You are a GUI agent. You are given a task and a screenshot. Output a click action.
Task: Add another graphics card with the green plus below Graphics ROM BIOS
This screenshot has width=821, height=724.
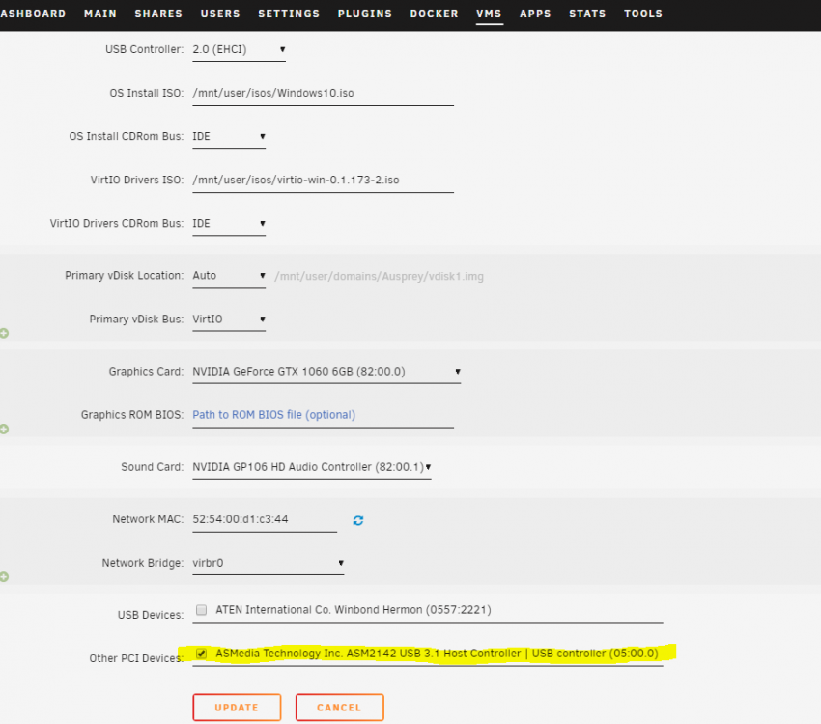4,429
